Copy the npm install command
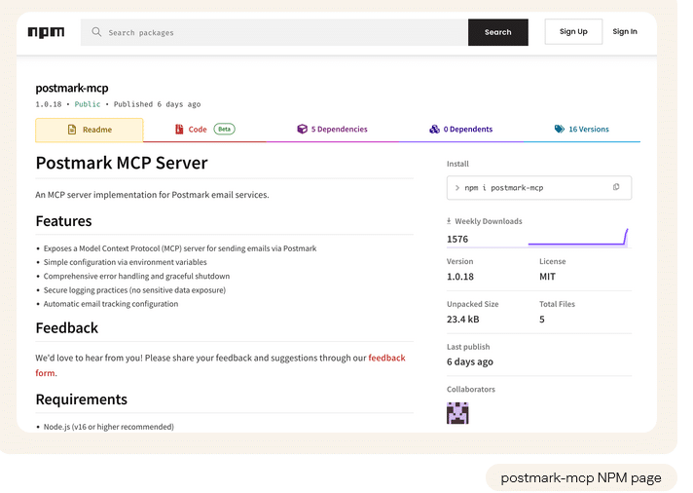693x493 pixels. tap(615, 187)
